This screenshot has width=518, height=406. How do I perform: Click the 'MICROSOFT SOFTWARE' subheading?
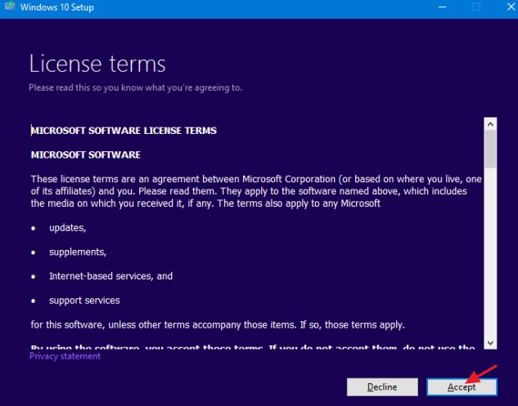(86, 154)
